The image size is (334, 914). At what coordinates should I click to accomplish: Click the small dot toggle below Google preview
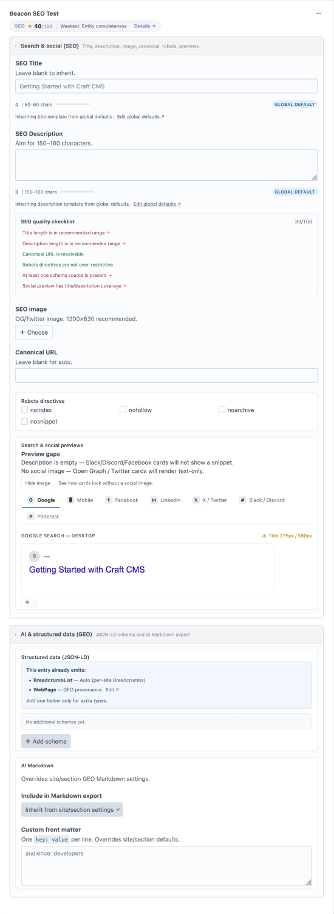pos(29,602)
